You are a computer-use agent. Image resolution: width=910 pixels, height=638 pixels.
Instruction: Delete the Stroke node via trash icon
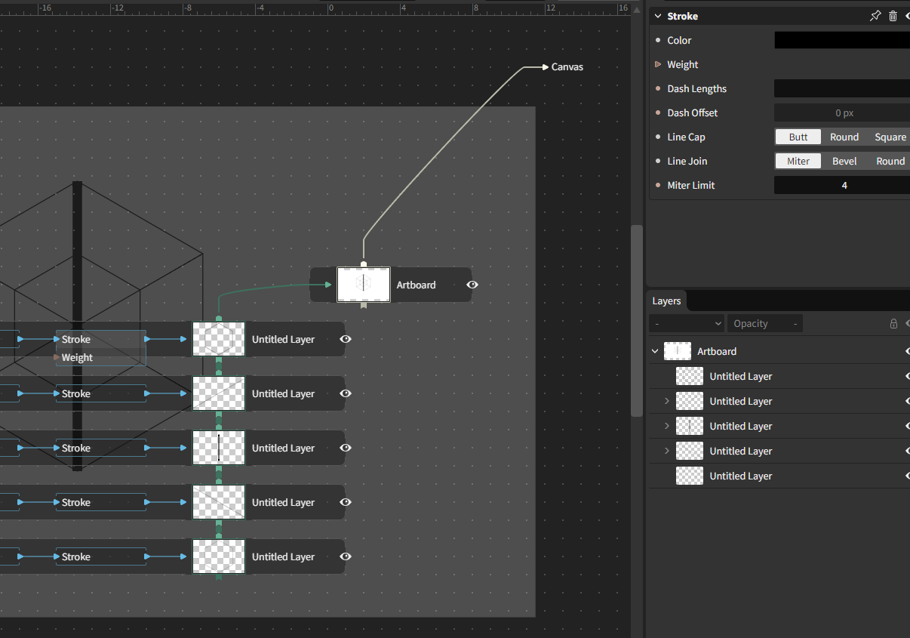pos(893,16)
